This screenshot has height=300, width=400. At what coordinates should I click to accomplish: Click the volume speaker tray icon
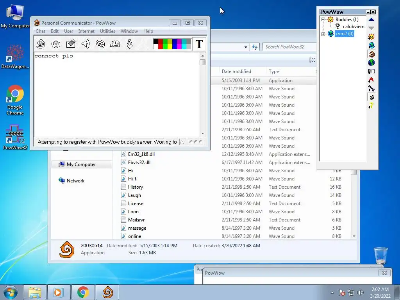[361, 293]
